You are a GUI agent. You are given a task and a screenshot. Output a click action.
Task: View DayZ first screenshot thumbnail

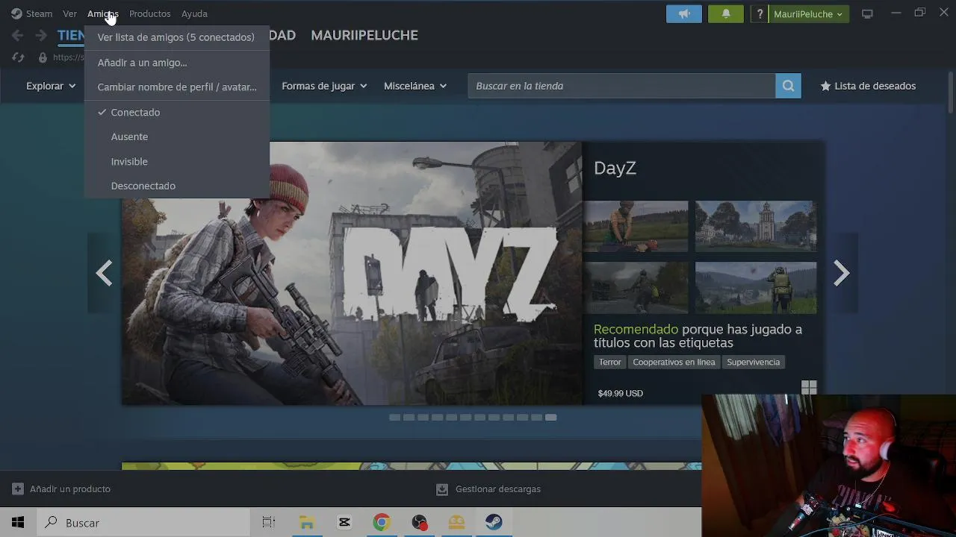(x=636, y=226)
